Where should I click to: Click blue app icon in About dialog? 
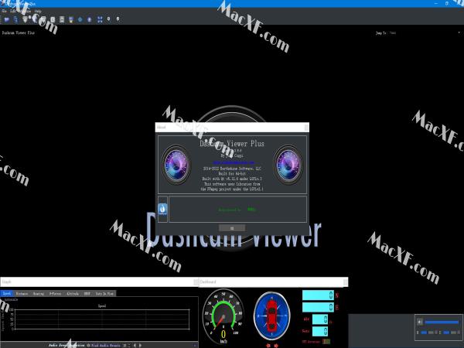pyautogui.click(x=162, y=210)
